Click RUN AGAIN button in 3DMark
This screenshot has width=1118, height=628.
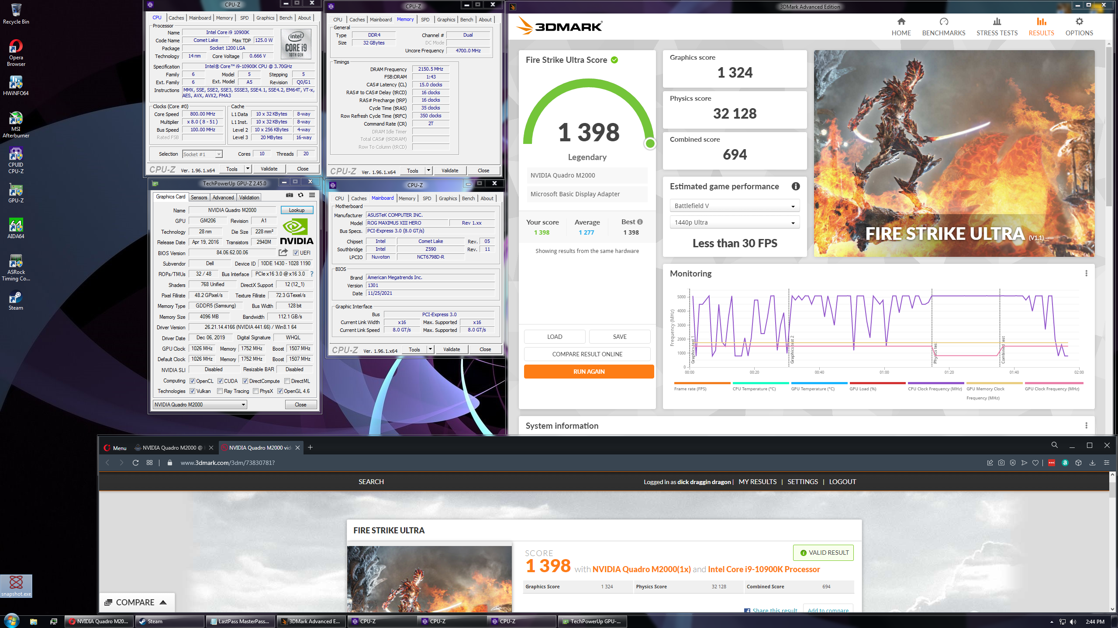click(x=589, y=372)
